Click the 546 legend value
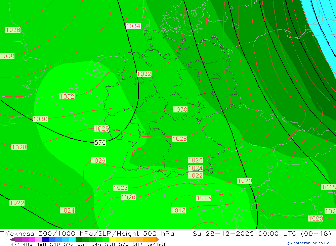This screenshot has height=246, width=336. (x=96, y=244)
